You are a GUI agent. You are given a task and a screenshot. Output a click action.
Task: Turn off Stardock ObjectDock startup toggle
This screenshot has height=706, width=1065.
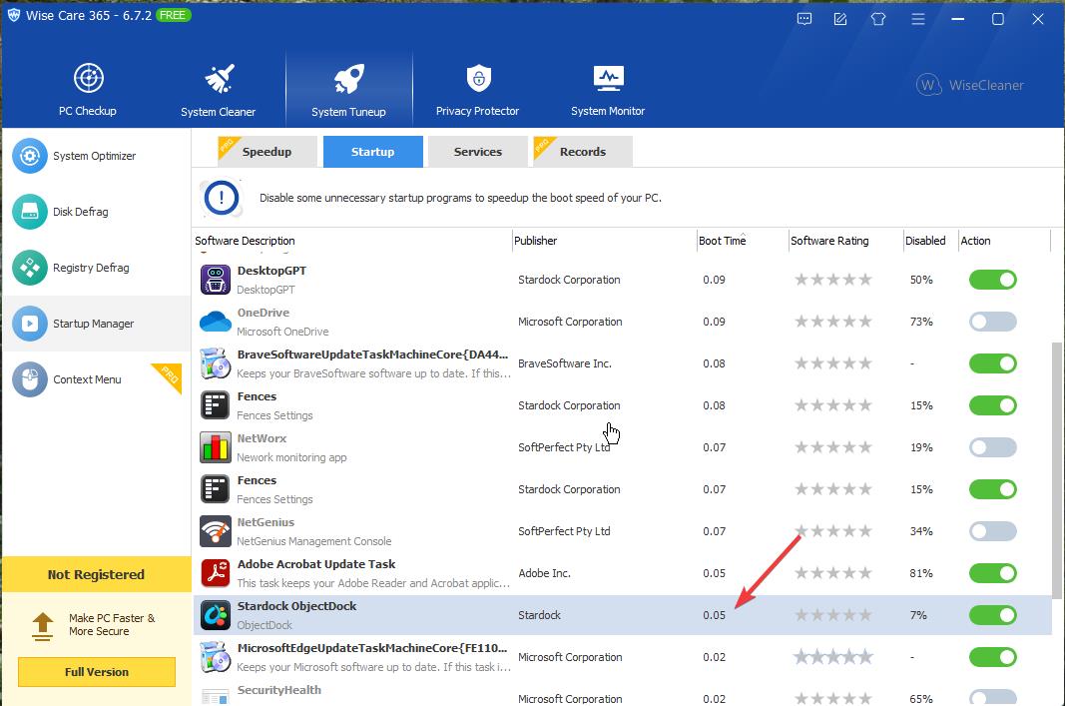click(992, 615)
